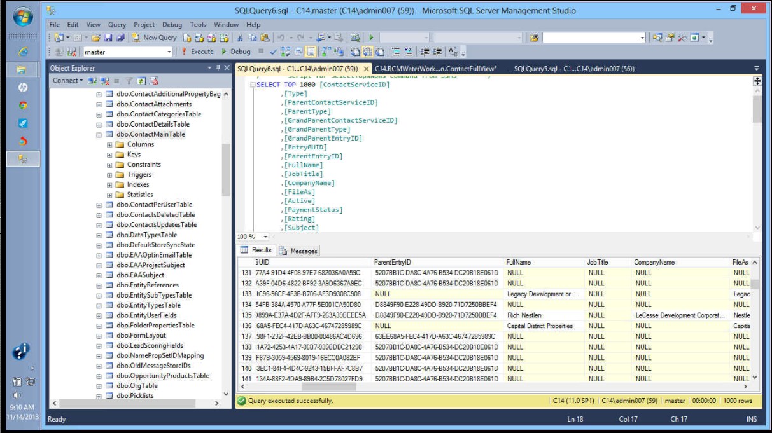
Task: Open the Tools menu
Action: (198, 25)
